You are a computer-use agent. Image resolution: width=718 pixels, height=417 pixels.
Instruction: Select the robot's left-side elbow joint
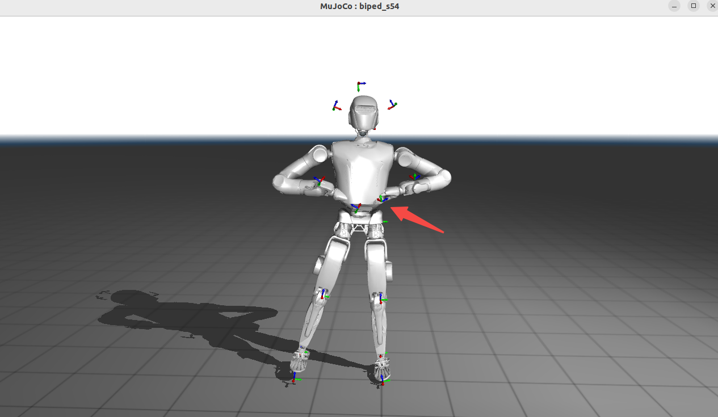point(280,182)
